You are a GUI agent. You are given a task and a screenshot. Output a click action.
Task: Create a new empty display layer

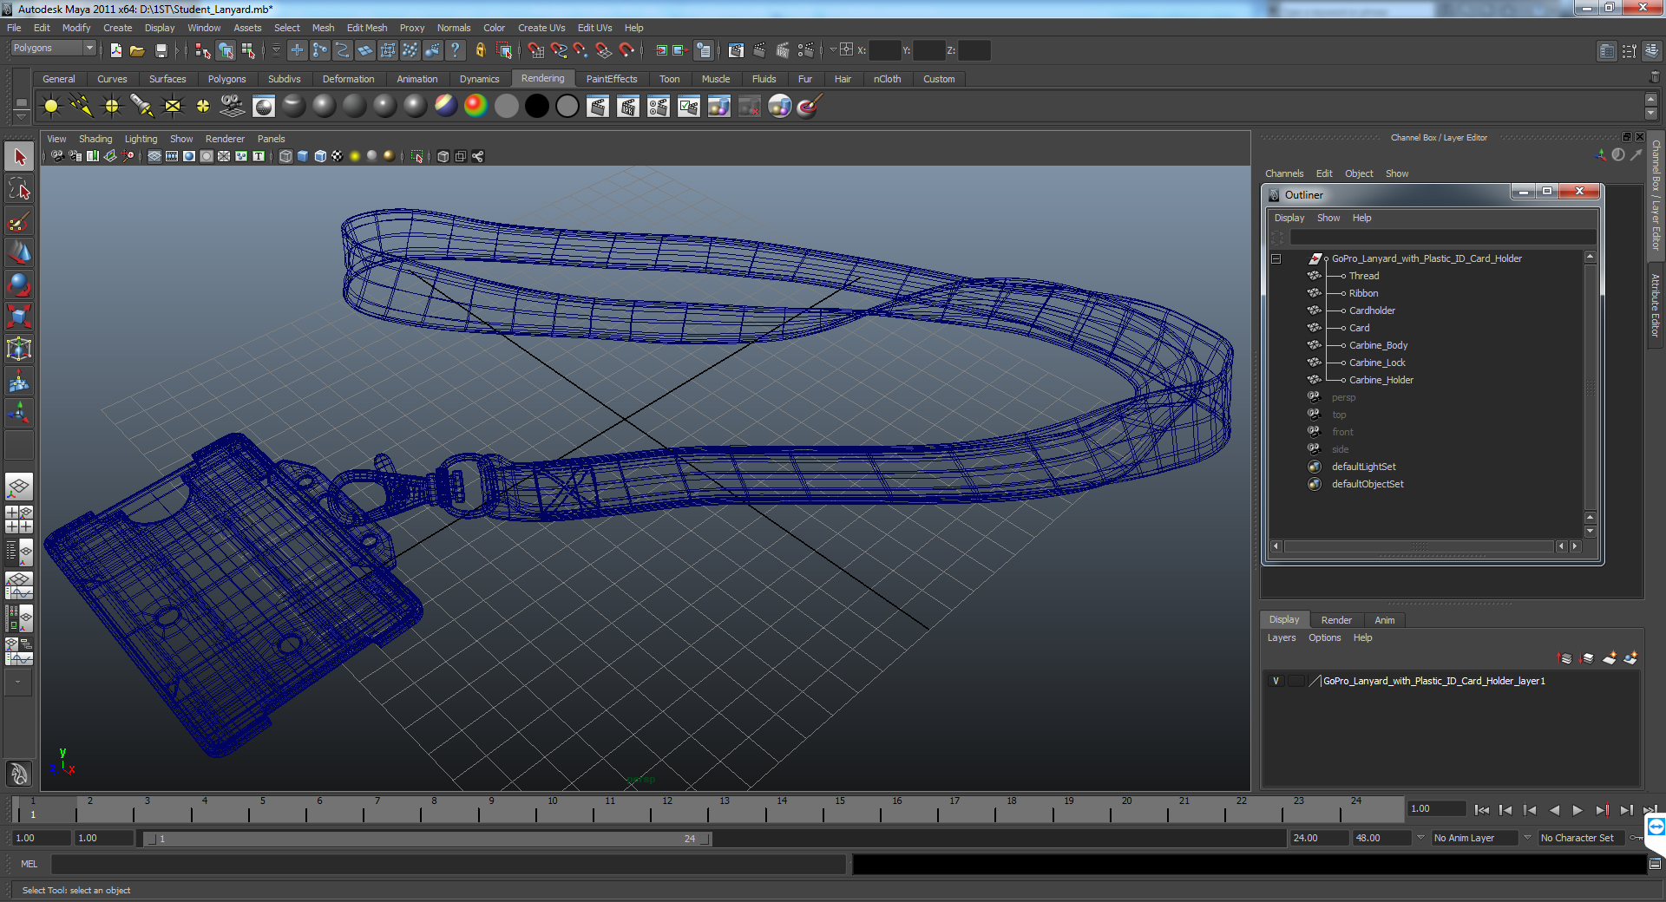pos(1609,658)
